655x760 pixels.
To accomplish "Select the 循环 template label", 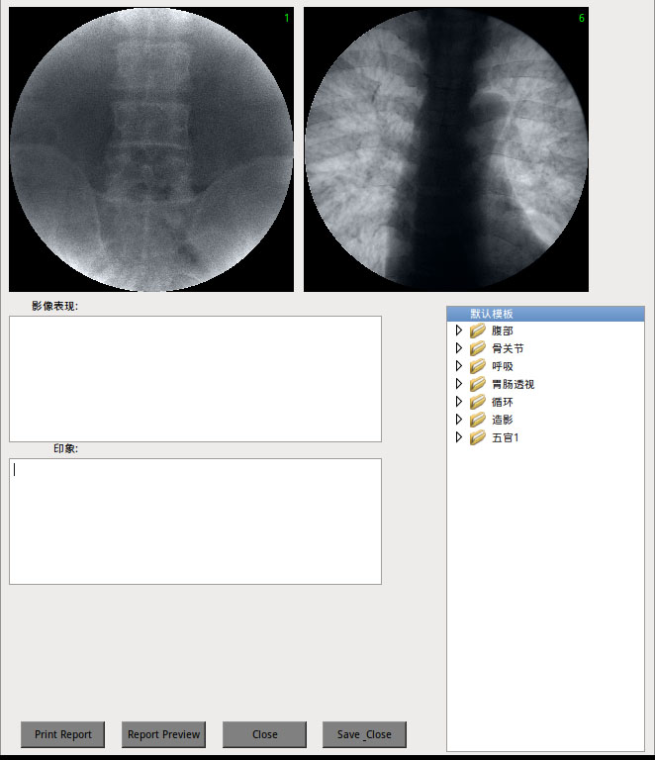I will [x=503, y=402].
